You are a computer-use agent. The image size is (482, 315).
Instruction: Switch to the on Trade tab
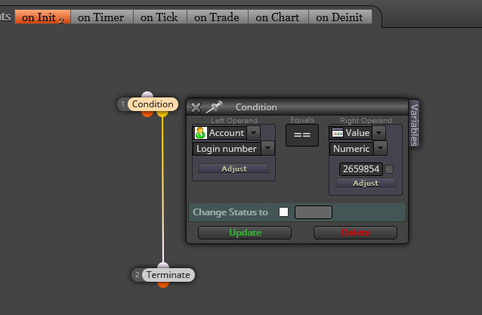(217, 17)
